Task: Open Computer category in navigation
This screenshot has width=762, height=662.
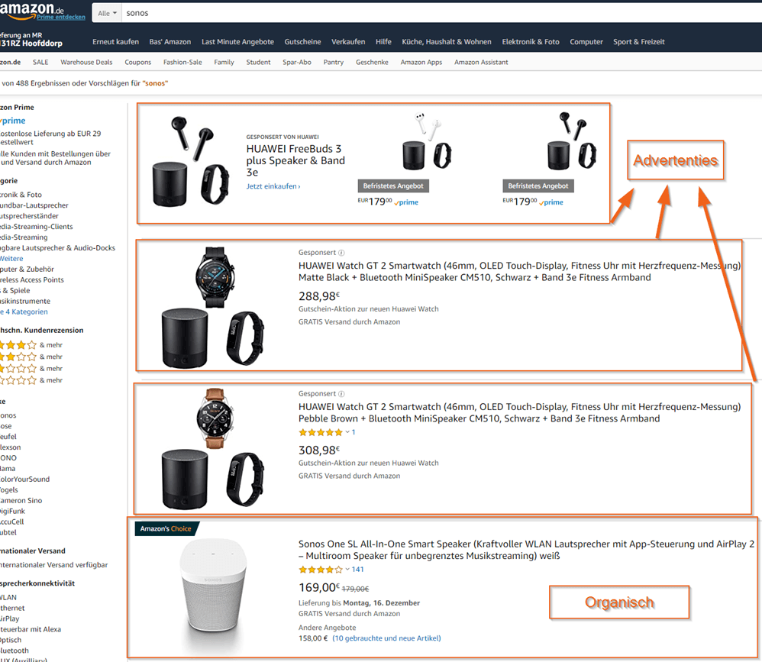Action: (x=586, y=42)
